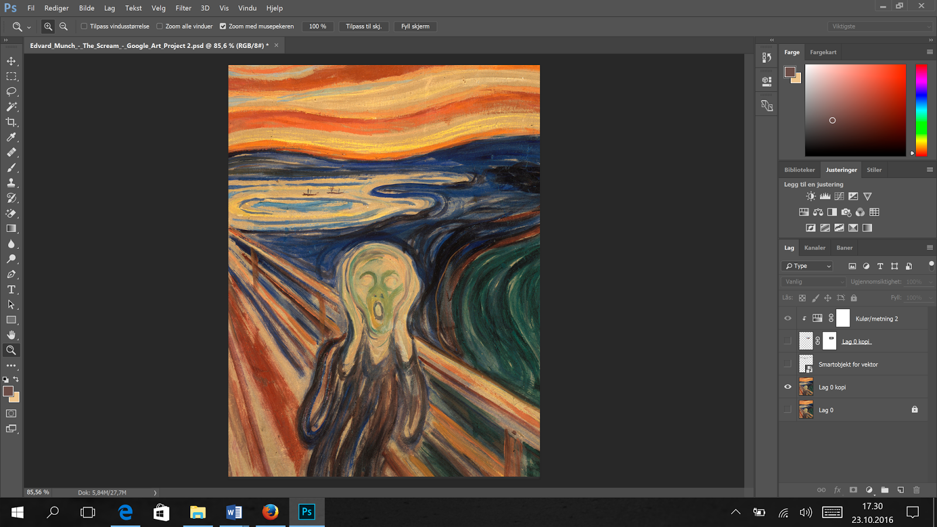Click the 100 % zoom button
937x527 pixels.
(x=318, y=26)
